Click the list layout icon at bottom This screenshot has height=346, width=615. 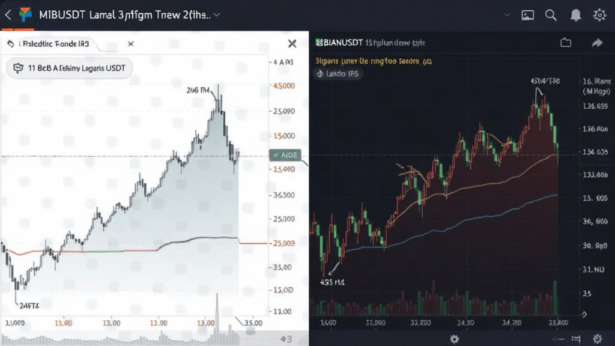pos(576,339)
